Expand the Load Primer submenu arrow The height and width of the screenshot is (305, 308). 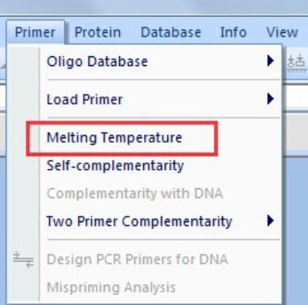tap(270, 99)
